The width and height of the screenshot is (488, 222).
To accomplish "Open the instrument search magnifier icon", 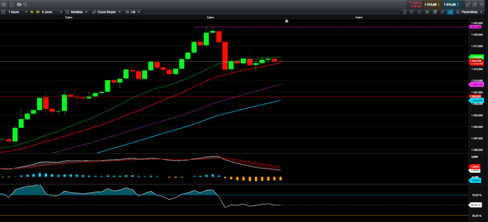I will 25,5.
